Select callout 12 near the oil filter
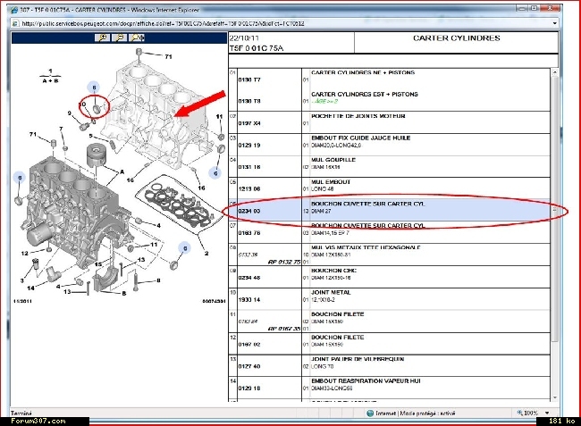The width and height of the screenshot is (581, 426). (24, 254)
